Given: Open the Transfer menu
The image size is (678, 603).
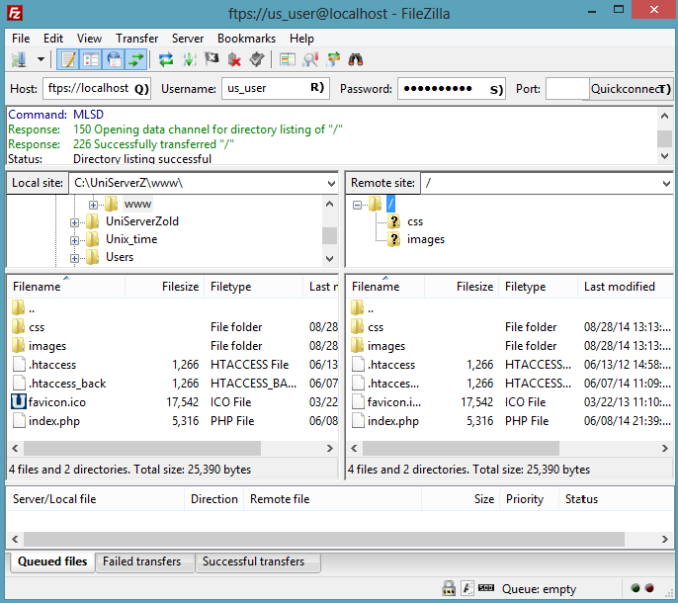Looking at the screenshot, I should [136, 39].
